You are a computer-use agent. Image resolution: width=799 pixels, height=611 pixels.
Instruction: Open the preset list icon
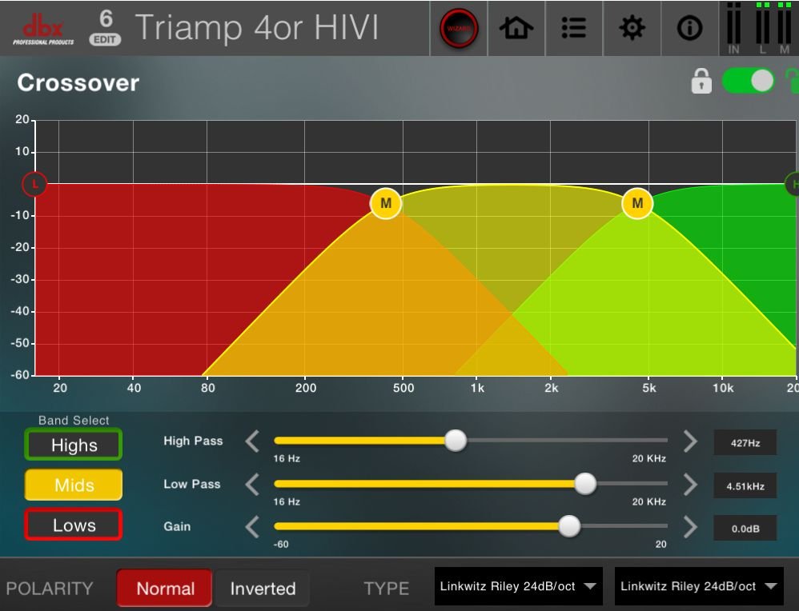[x=574, y=29]
